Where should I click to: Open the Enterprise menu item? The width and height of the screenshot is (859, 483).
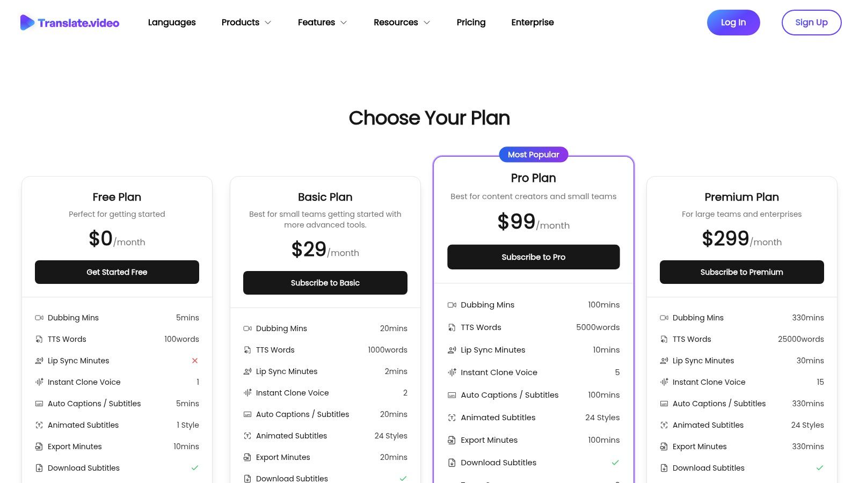(x=533, y=23)
